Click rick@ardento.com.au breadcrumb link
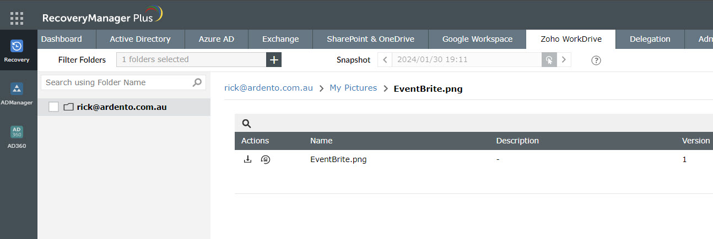The image size is (713, 239). coord(268,88)
